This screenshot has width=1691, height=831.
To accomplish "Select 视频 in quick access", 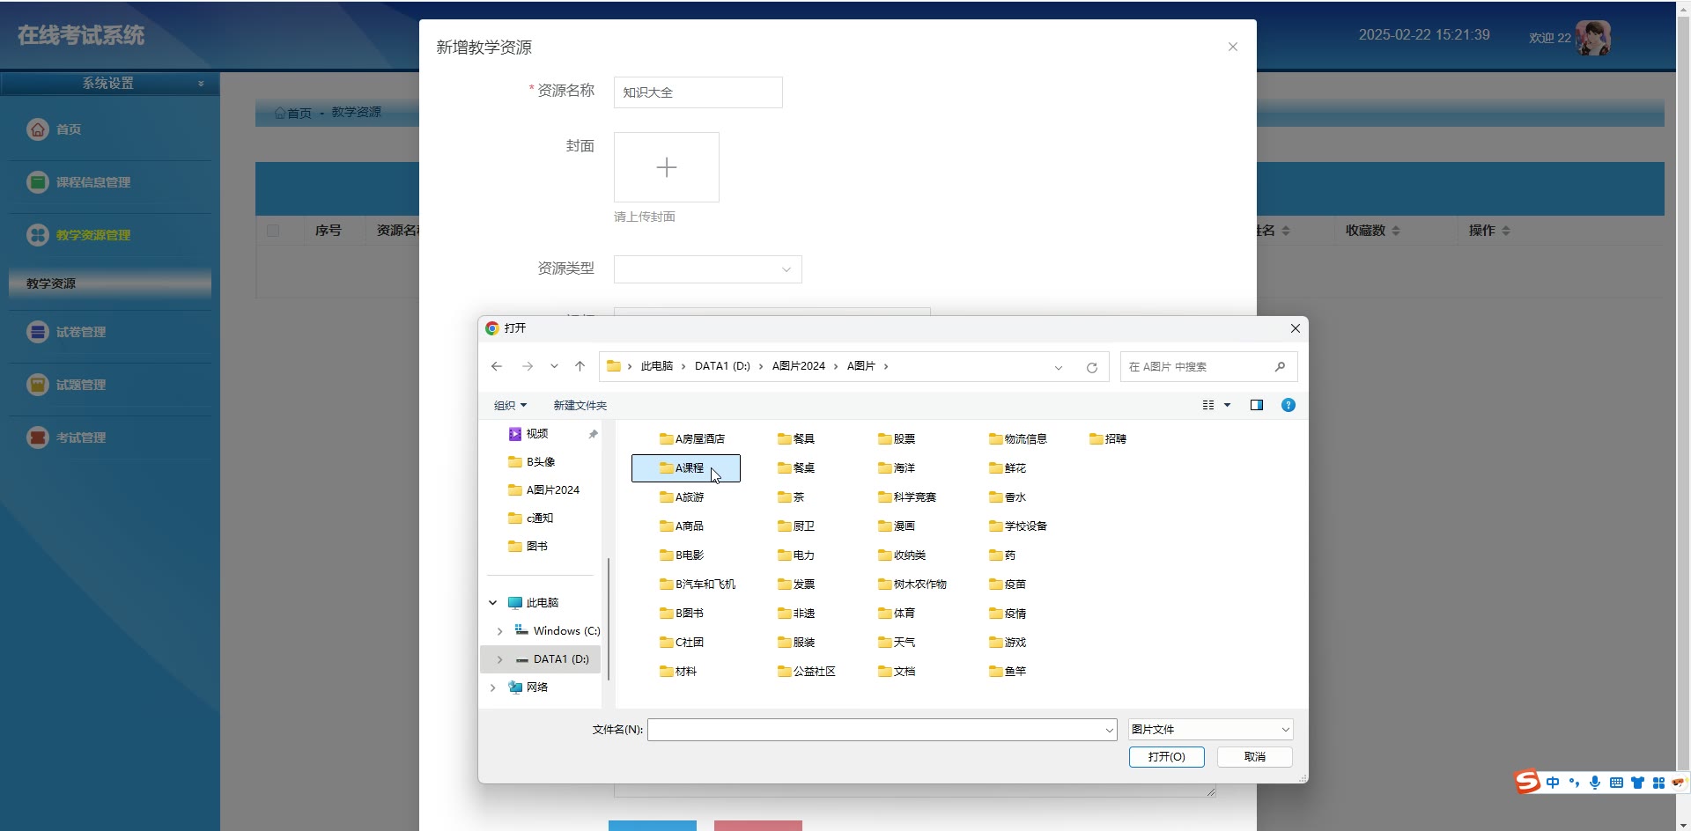I will pyautogui.click(x=537, y=434).
